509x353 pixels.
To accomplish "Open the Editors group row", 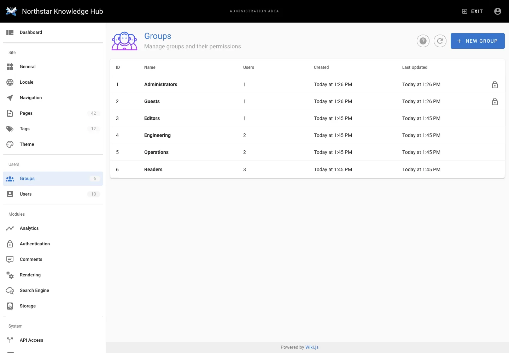I will [308, 119].
